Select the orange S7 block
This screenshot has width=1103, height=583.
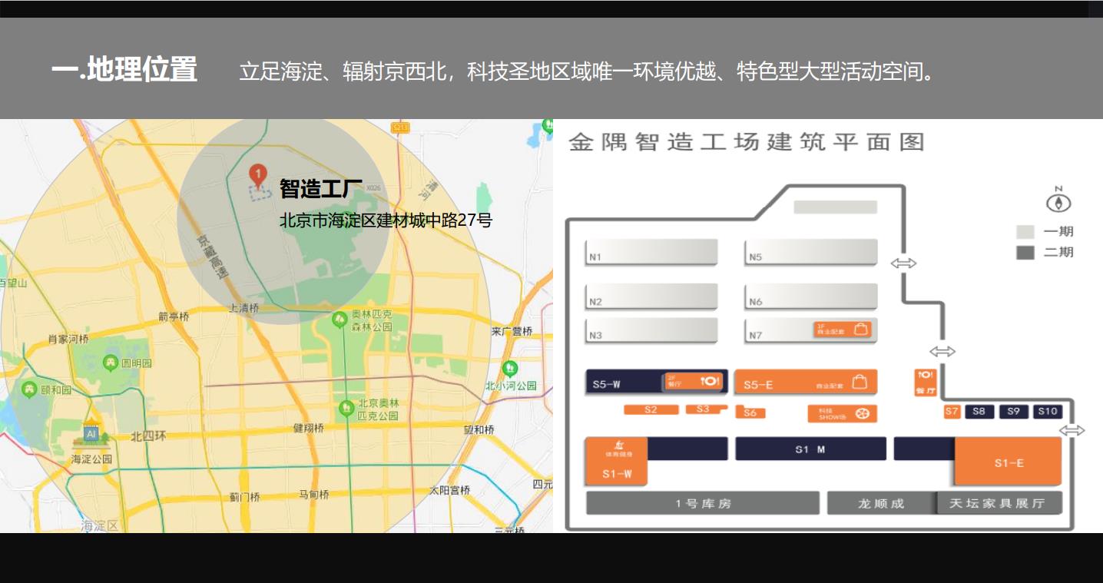point(952,412)
